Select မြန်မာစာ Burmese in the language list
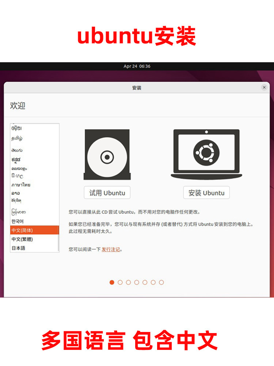This screenshot has height=366, width=274. [34, 212]
